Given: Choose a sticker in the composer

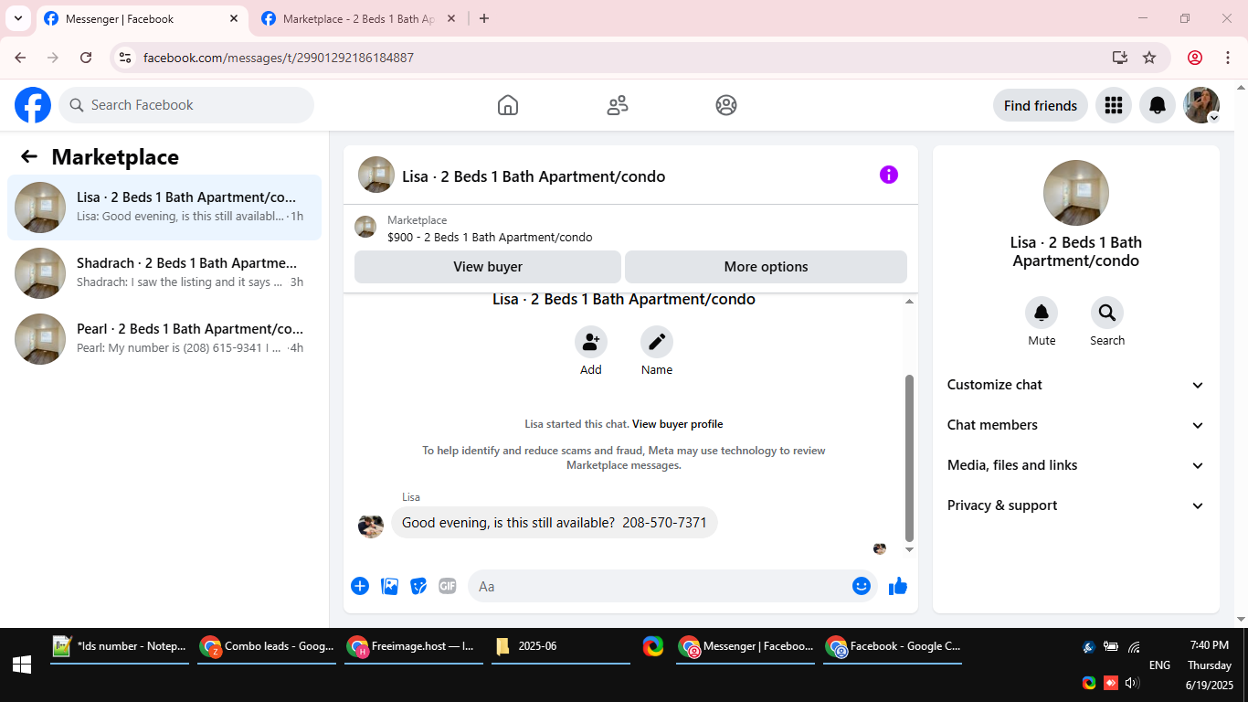Looking at the screenshot, I should click(418, 586).
